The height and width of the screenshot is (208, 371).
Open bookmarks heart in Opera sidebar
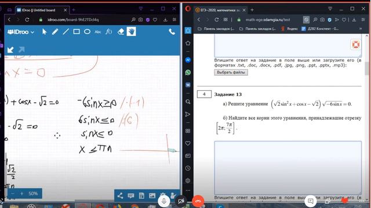click(x=188, y=143)
